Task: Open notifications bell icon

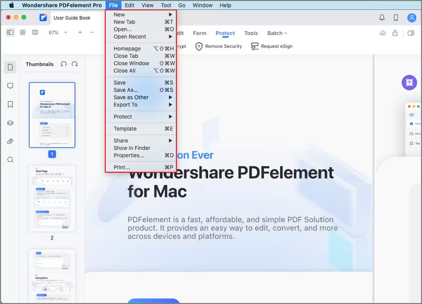Action: [381, 18]
